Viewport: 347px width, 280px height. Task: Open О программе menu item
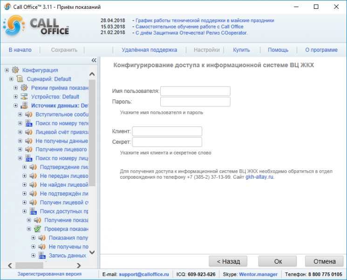(321, 50)
